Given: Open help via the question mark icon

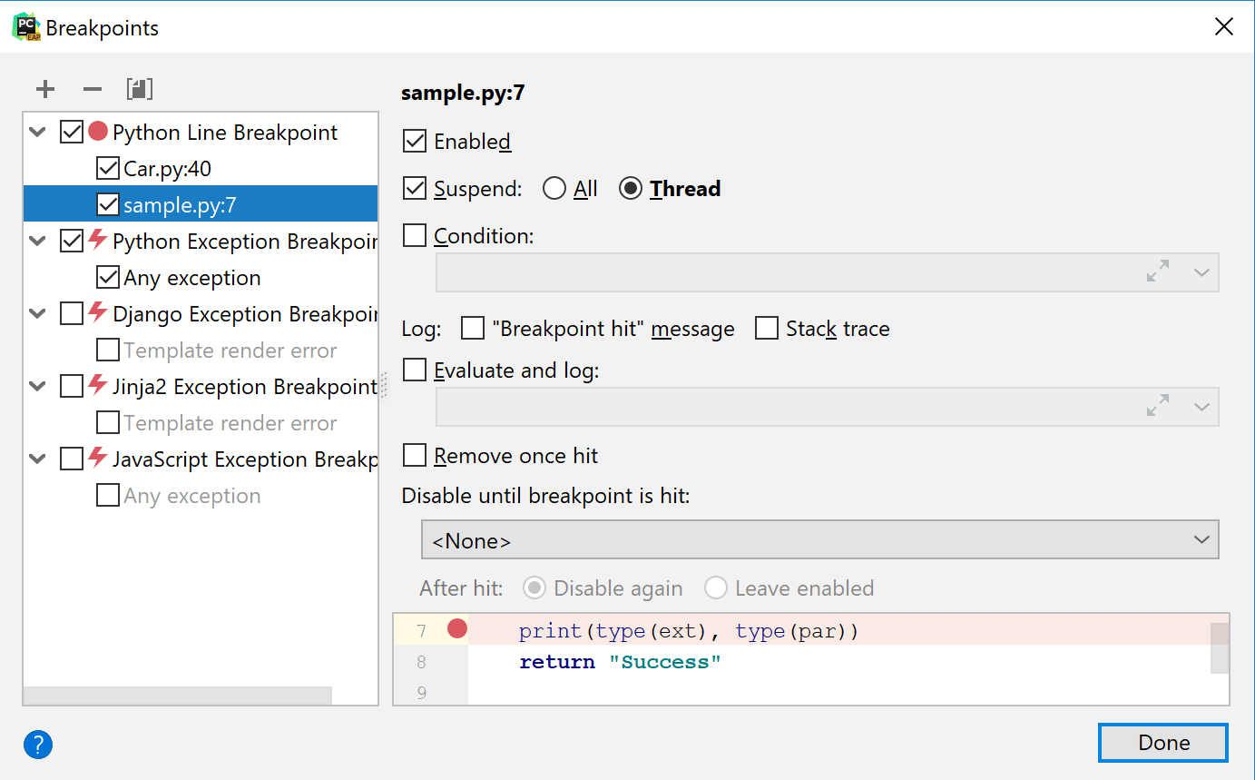Looking at the screenshot, I should [x=38, y=745].
